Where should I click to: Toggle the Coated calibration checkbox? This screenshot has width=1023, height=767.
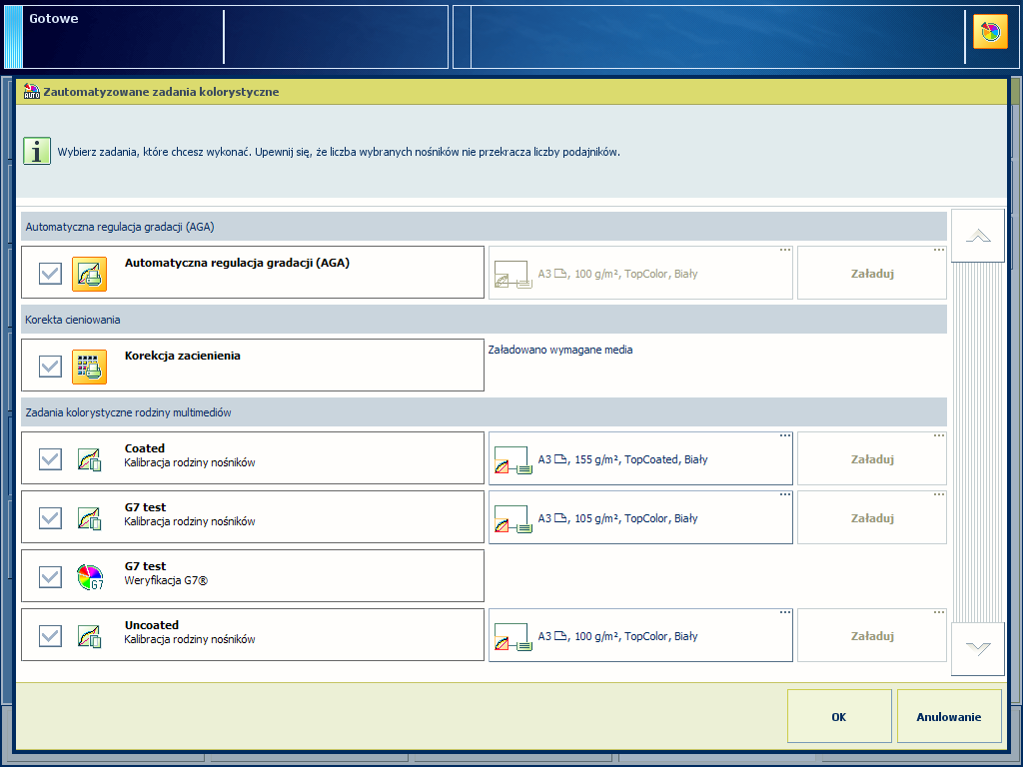point(50,459)
